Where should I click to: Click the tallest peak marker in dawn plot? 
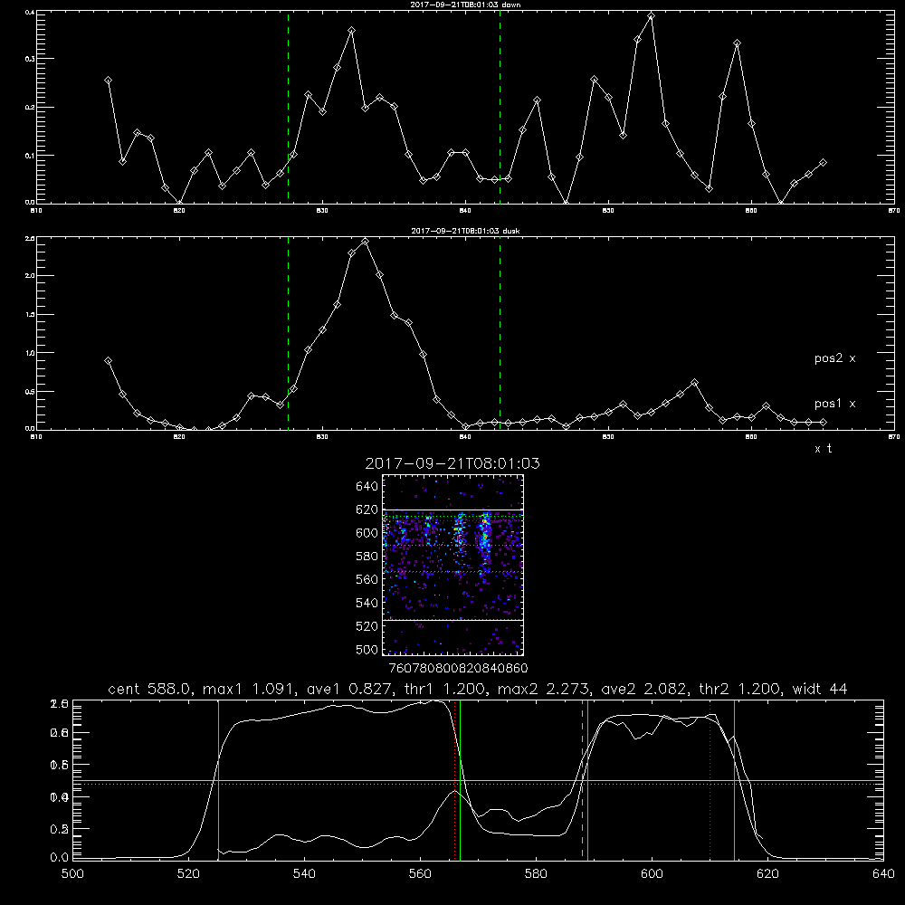(651, 16)
